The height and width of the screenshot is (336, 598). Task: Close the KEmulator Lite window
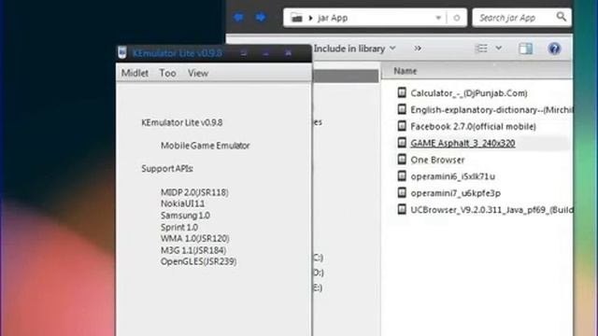(x=289, y=53)
